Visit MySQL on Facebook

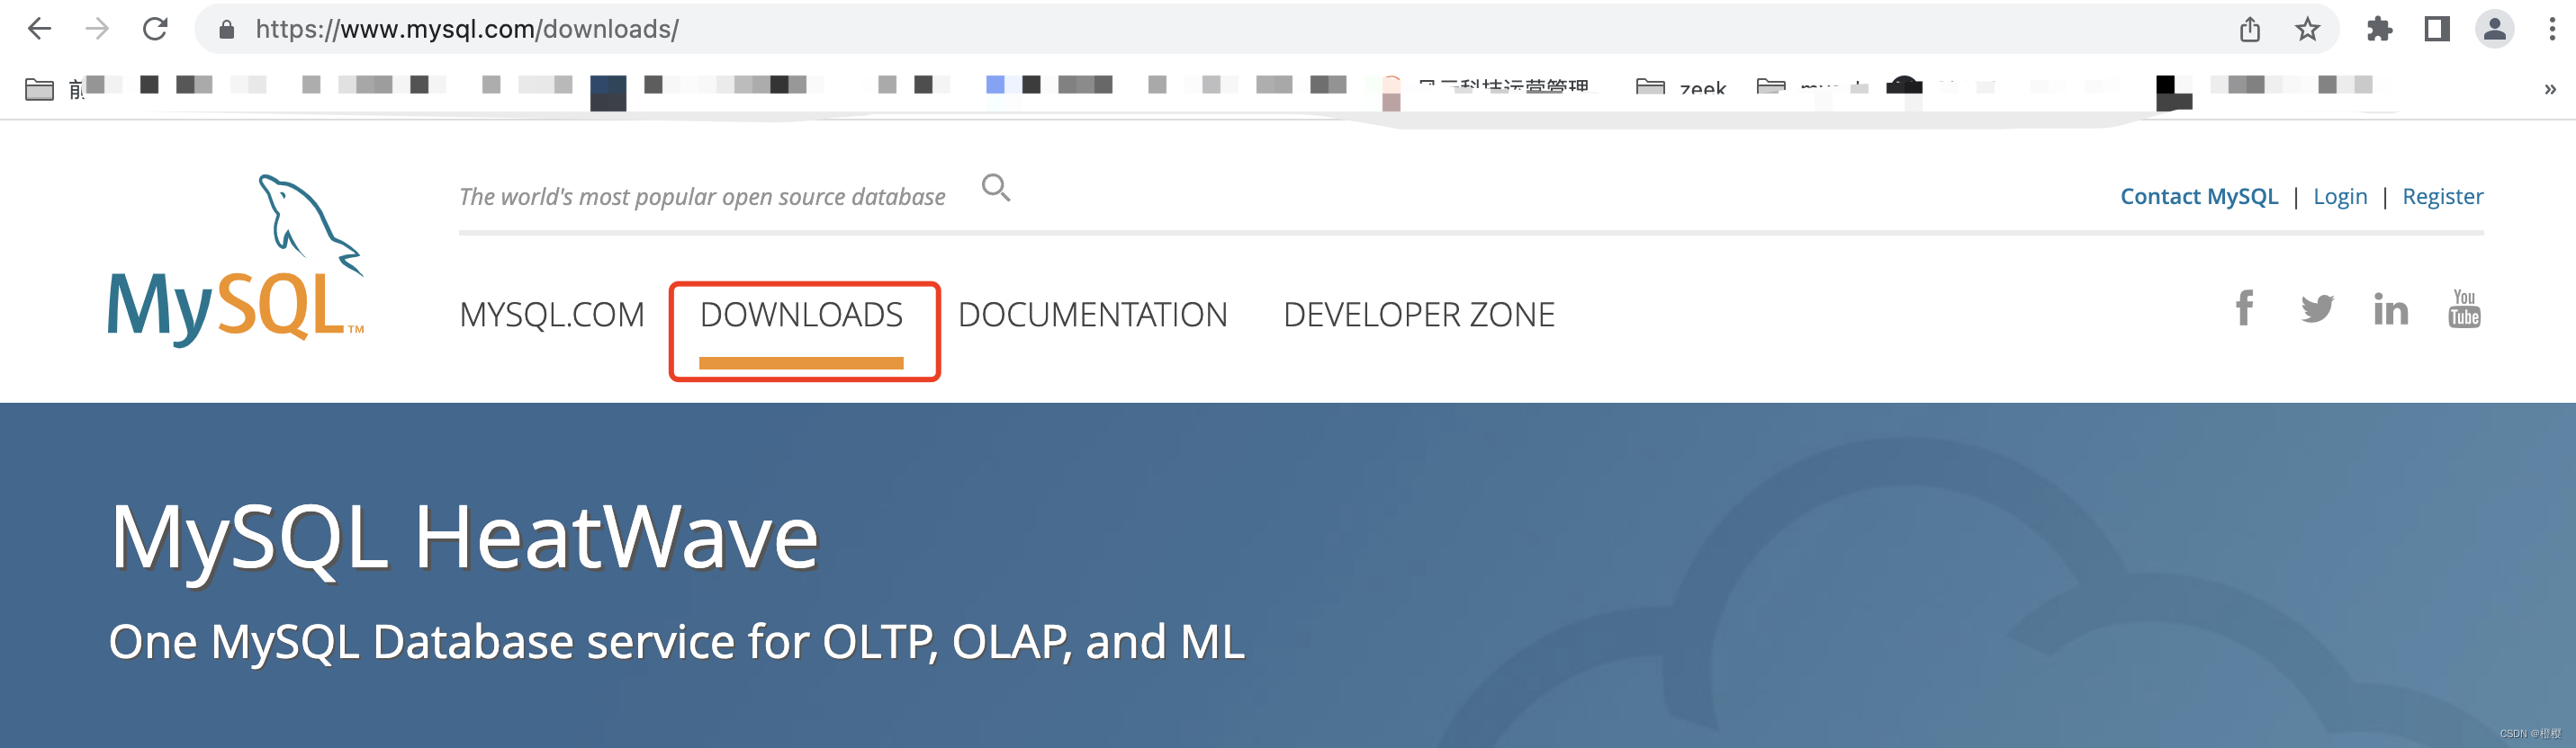coord(2244,307)
